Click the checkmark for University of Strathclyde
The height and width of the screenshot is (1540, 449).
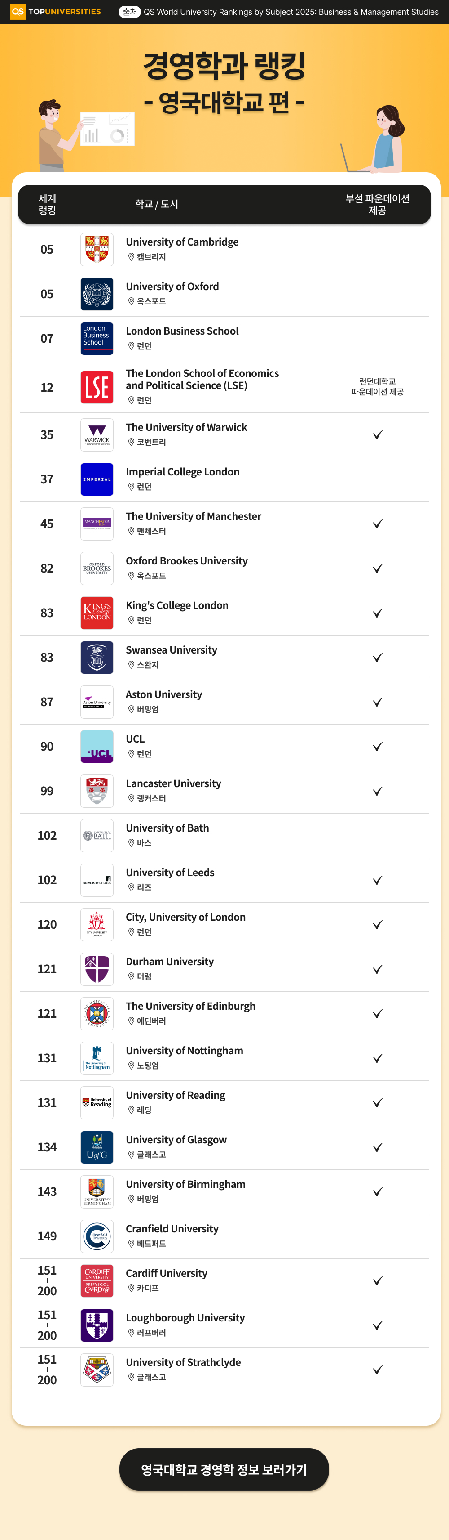tap(377, 1370)
